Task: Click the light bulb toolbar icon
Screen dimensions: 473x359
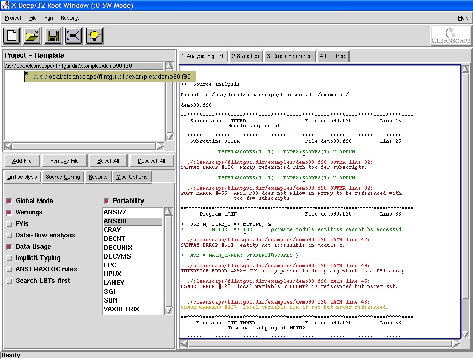Action: coord(94,36)
